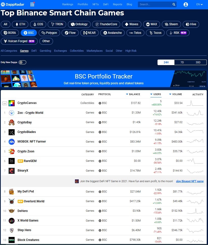The height and width of the screenshot is (245, 208).
Task: Filter by ETH chain
Action: tap(20, 24)
